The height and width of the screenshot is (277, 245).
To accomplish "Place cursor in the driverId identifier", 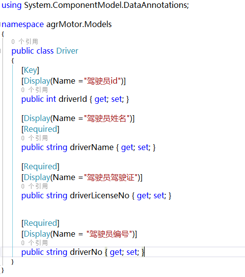I will pos(73,99).
